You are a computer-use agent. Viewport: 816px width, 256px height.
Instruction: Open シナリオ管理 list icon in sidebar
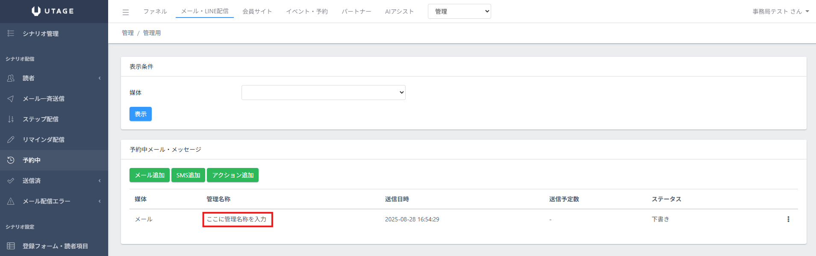point(11,33)
